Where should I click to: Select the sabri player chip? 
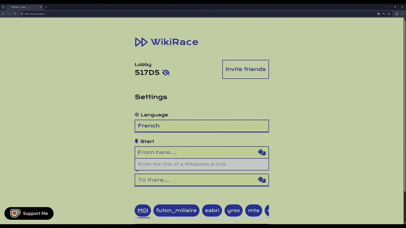click(212, 210)
